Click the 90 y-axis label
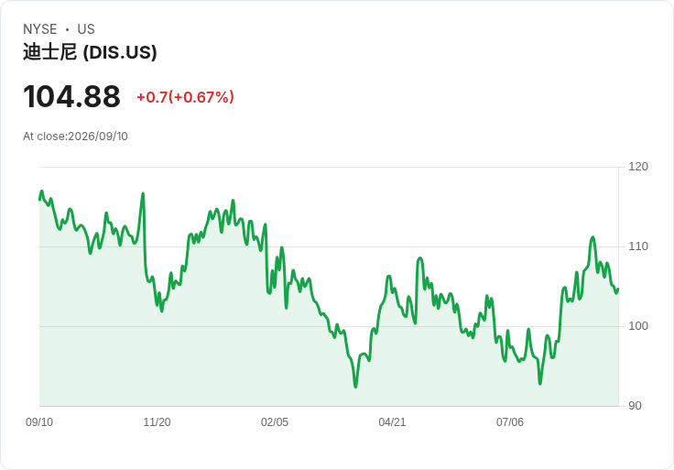 click(635, 406)
